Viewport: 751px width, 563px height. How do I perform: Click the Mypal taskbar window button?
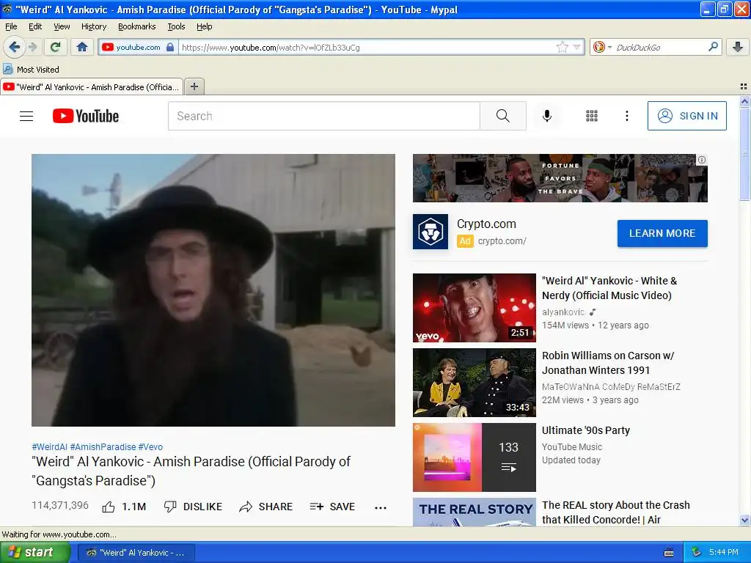pyautogui.click(x=136, y=553)
